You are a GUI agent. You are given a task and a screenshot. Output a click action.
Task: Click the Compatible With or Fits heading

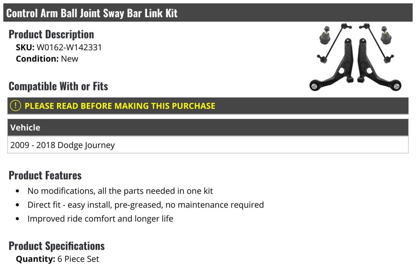click(58, 86)
